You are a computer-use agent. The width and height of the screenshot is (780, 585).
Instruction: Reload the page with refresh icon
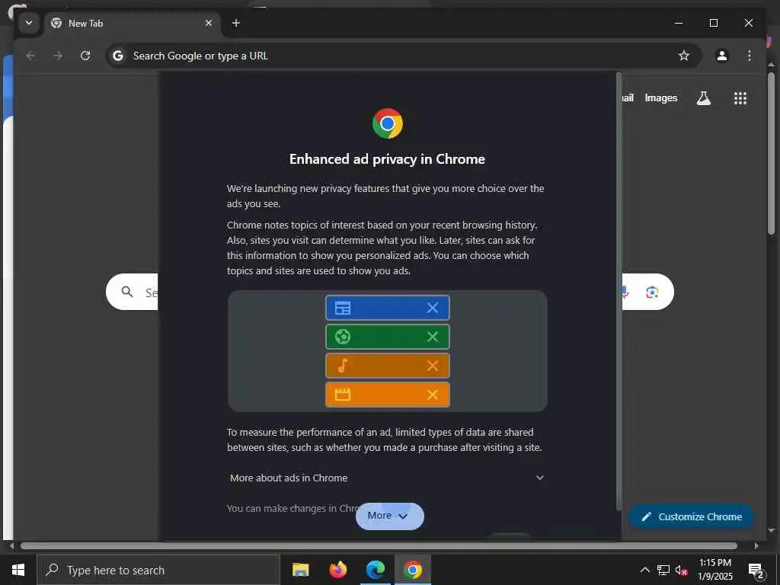(85, 56)
